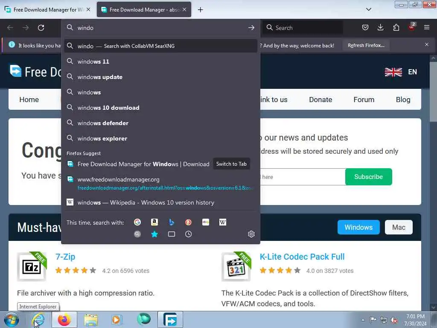This screenshot has height=328, width=437.
Task: Click the 7-Zip app icon
Action: tap(32, 266)
